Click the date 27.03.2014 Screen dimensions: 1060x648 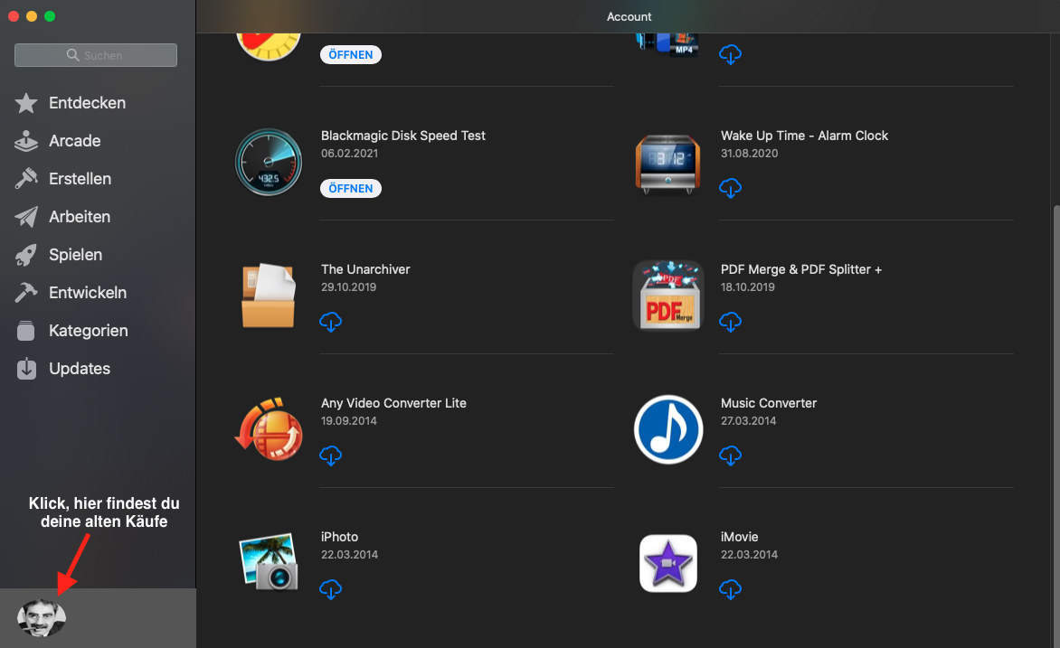(748, 421)
